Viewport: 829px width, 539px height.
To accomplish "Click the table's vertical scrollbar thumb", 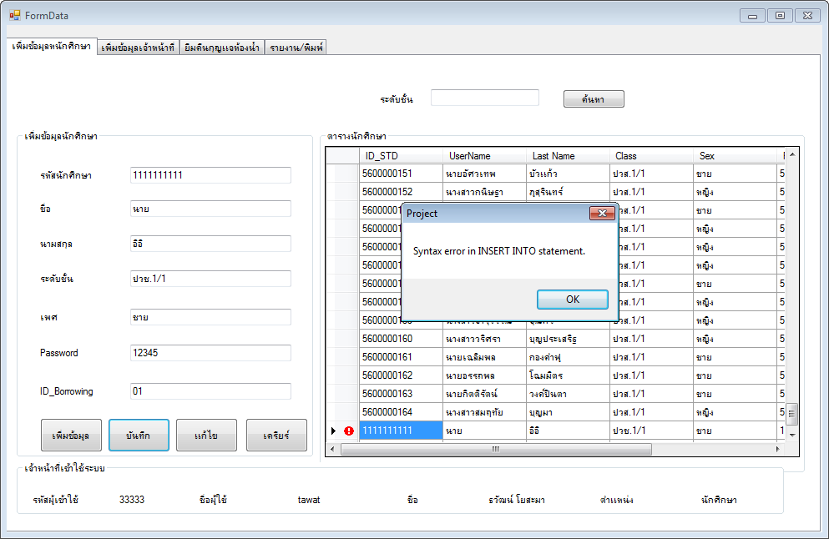I will tap(792, 414).
